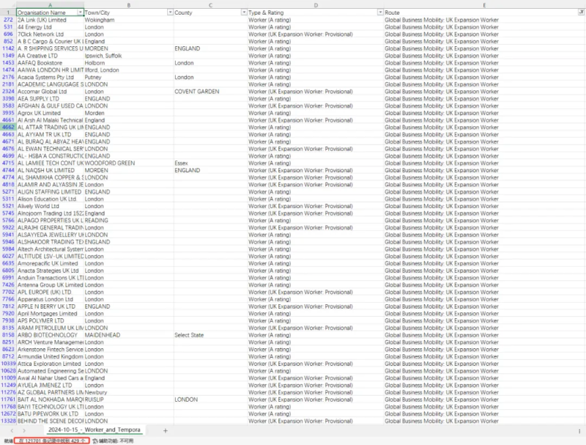Click the Essex county cell
Image resolution: width=586 pixels, height=445 pixels.
pos(210,163)
